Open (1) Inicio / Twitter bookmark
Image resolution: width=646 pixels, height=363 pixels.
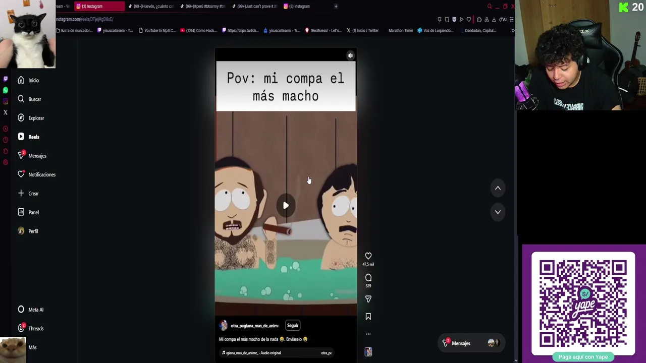363,31
